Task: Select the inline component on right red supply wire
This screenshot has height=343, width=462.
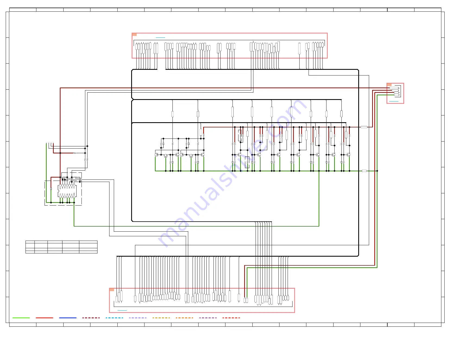Action: point(364,127)
